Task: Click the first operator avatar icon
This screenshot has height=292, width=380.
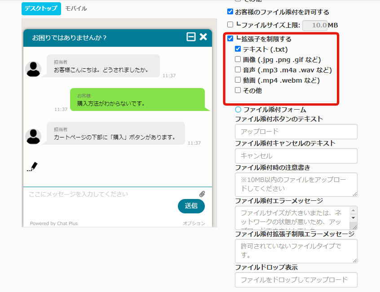Action: coord(33,69)
